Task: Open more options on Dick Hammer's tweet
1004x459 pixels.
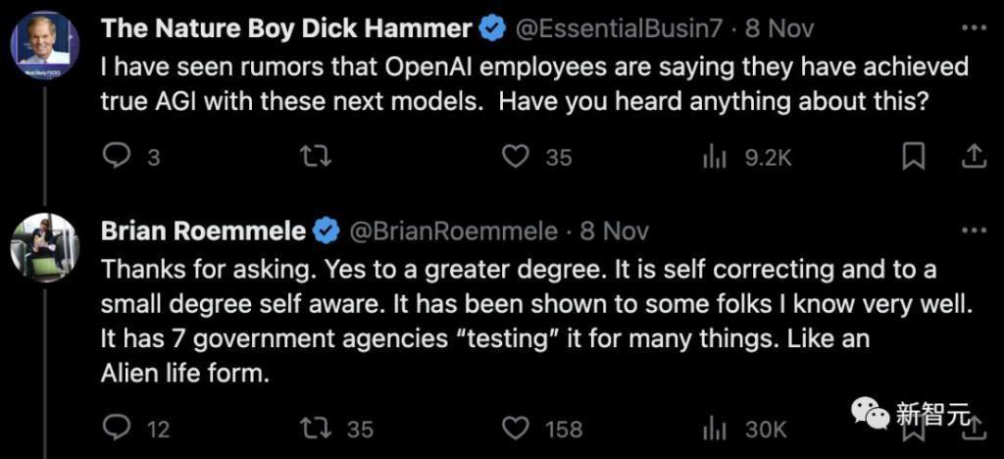Action: point(973,27)
